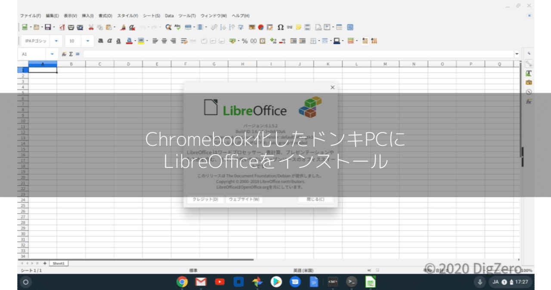Open the Find and Replace tool
551x290 pixels.
[168, 27]
